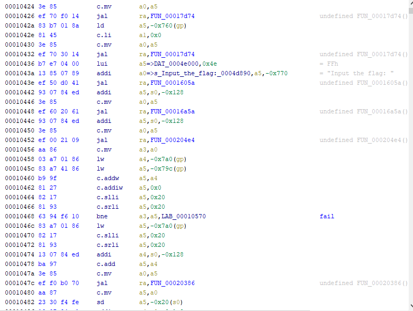Image resolution: width=413 pixels, height=311 pixels.
Task: Click the c.addiw instruction mnemonic
Action: click(x=109, y=188)
